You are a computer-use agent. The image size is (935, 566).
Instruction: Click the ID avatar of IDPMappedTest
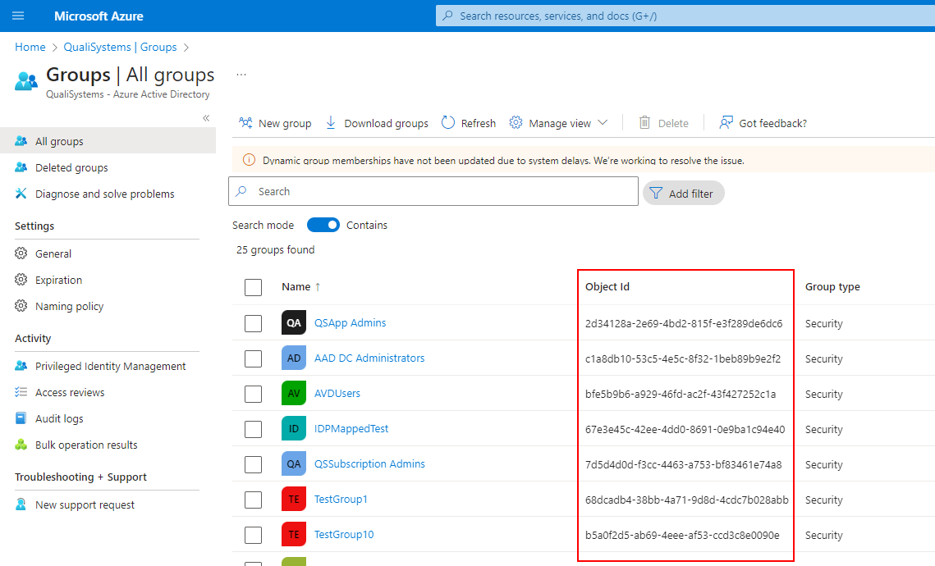(x=294, y=428)
